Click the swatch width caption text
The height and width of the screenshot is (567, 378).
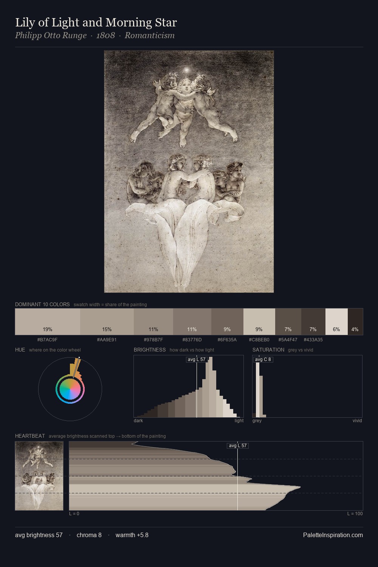(x=110, y=305)
